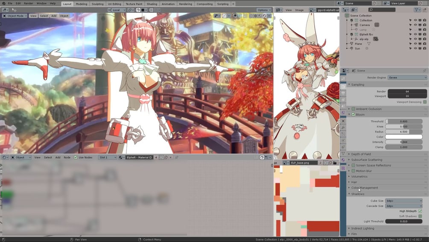Image resolution: width=429 pixels, height=242 pixels.
Task: Uncheck the Use Nodes checkbox
Action: pos(76,157)
